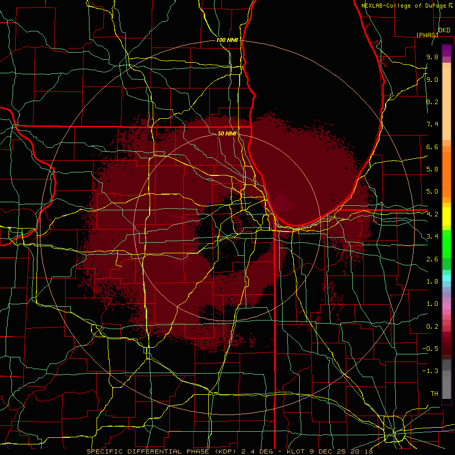Click the 0.2 value on the color scale

pos(432,327)
